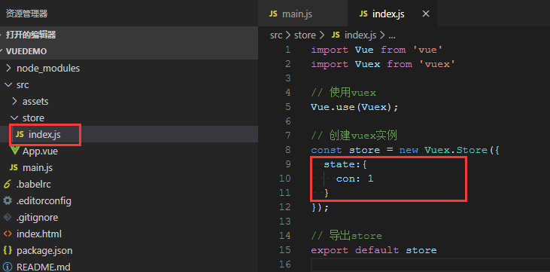Click the // 创建vuex实例 comment
This screenshot has height=272, width=550.
click(x=354, y=136)
